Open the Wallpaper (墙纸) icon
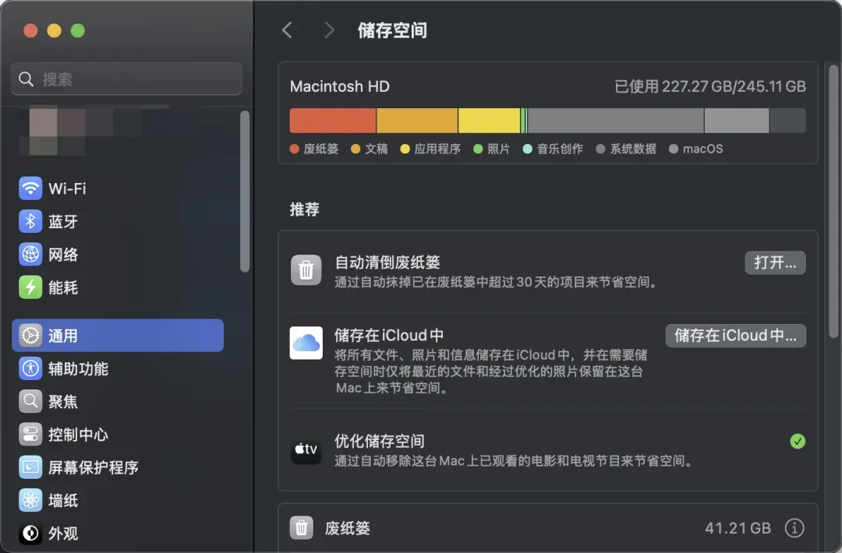The image size is (842, 553). coord(30,500)
